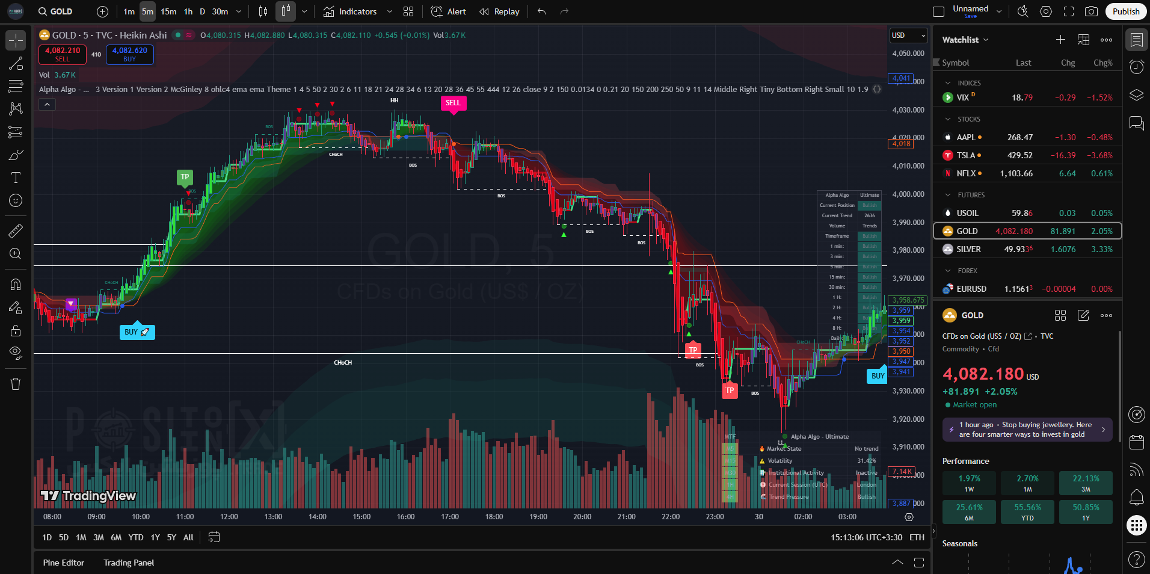Click the trash can remove objects icon

16,384
